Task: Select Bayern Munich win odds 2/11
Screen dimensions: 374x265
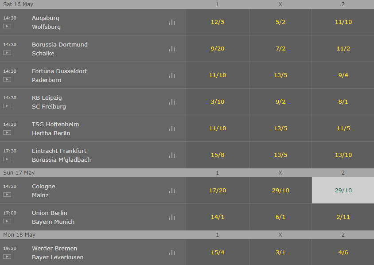Action: click(x=343, y=217)
